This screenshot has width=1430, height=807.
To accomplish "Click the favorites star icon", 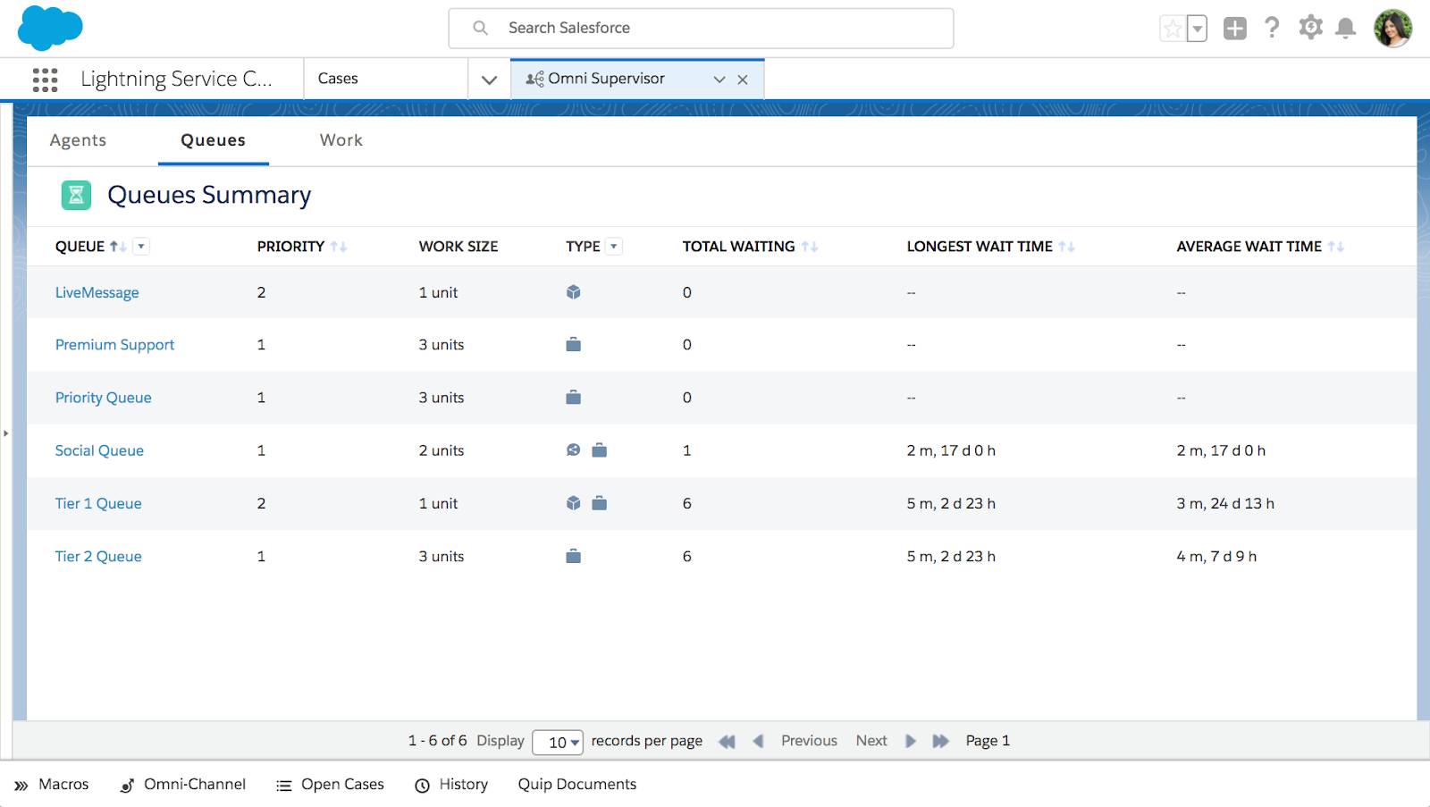I will pyautogui.click(x=1172, y=29).
